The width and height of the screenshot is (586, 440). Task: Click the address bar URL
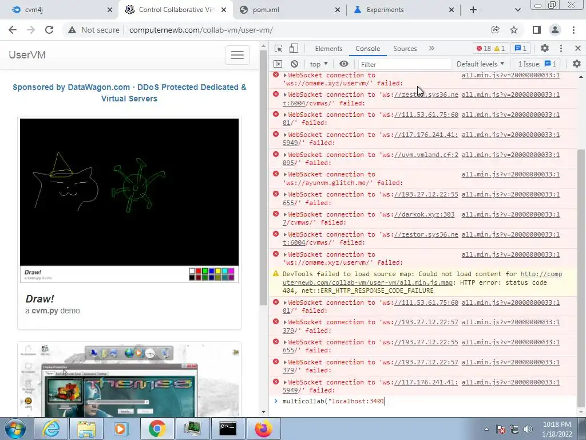point(201,30)
